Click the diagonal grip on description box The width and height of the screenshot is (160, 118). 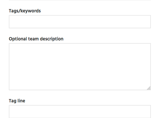(x=149, y=88)
